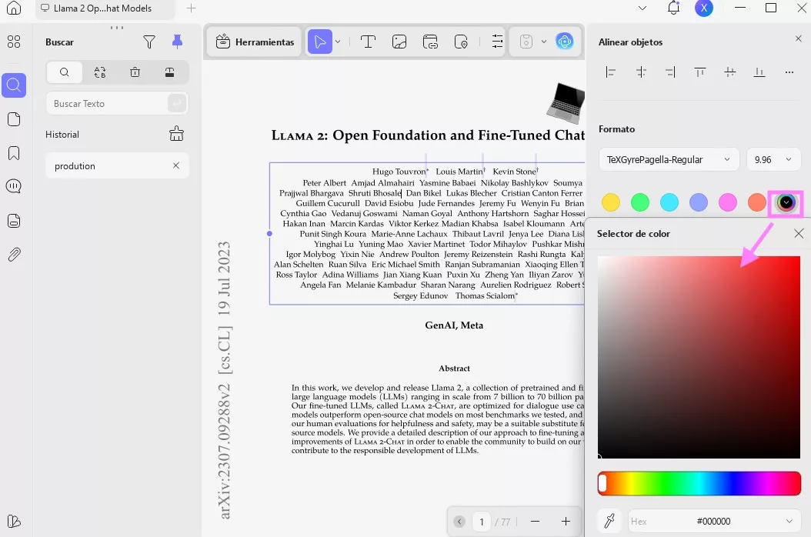Select the insert link tool
Viewport: 811px width, 537px height.
430,42
